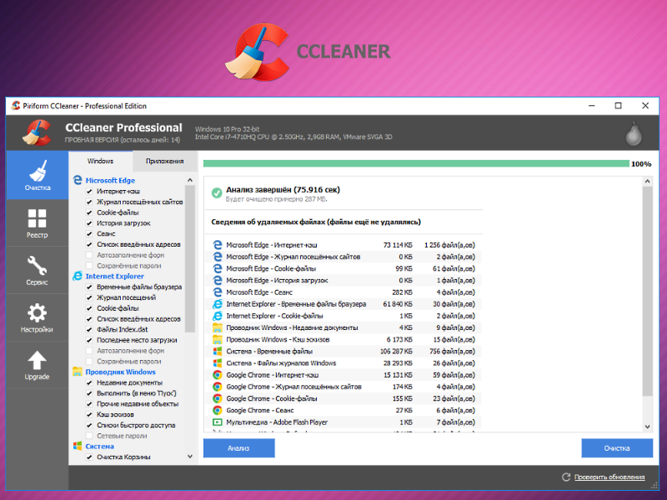Click folder icon beside Недавние документы result
The image size is (667, 500).
(218, 327)
